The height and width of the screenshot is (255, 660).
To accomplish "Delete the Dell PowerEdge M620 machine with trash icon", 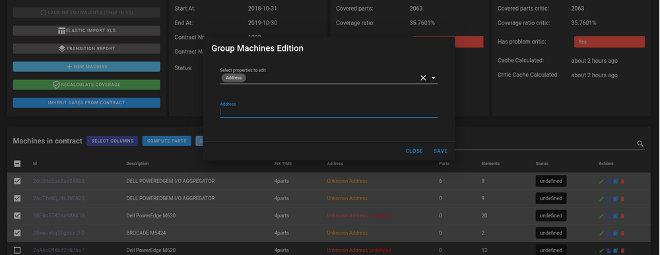I will click(622, 250).
